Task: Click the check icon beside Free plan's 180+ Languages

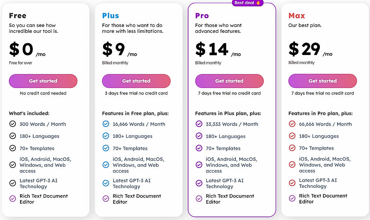Action: tap(13, 136)
